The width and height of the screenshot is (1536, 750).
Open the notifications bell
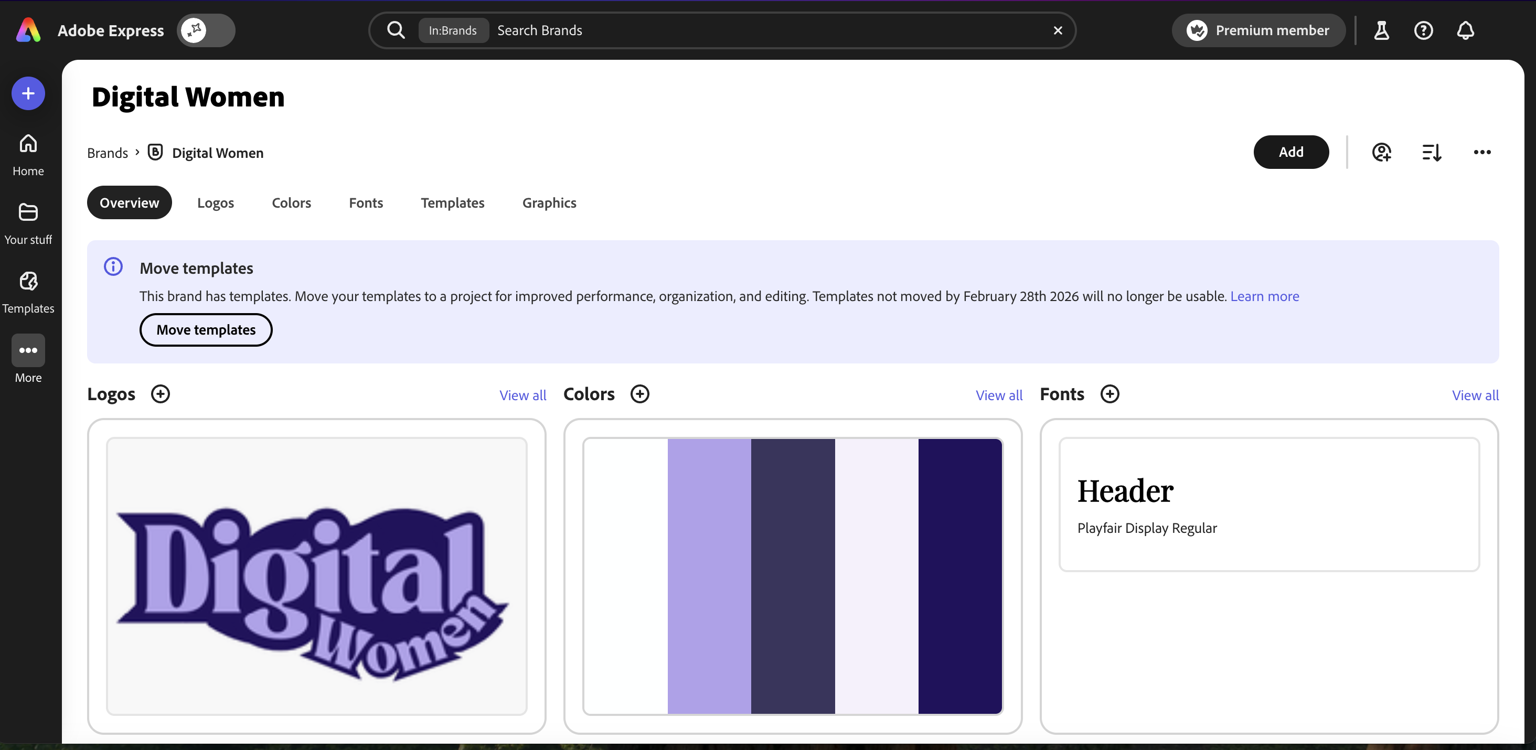[1465, 30]
